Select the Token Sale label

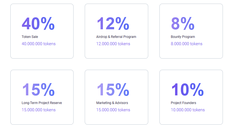[x=30, y=37]
